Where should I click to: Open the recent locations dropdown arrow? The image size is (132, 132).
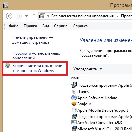click(26, 16)
